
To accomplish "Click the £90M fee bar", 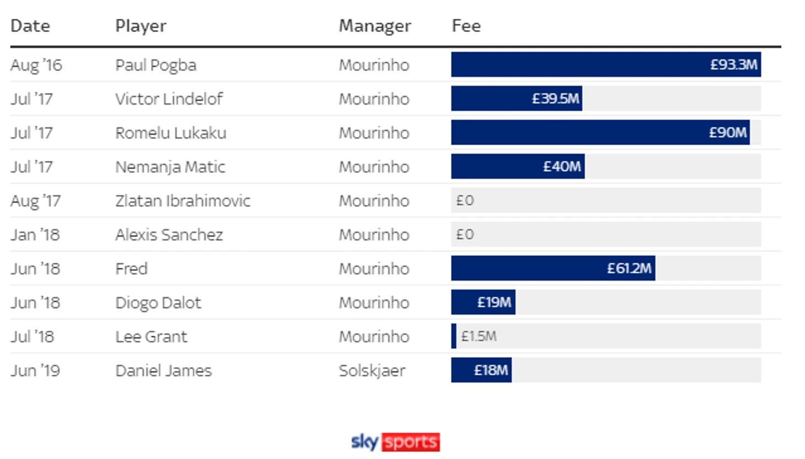I will click(x=600, y=133).
